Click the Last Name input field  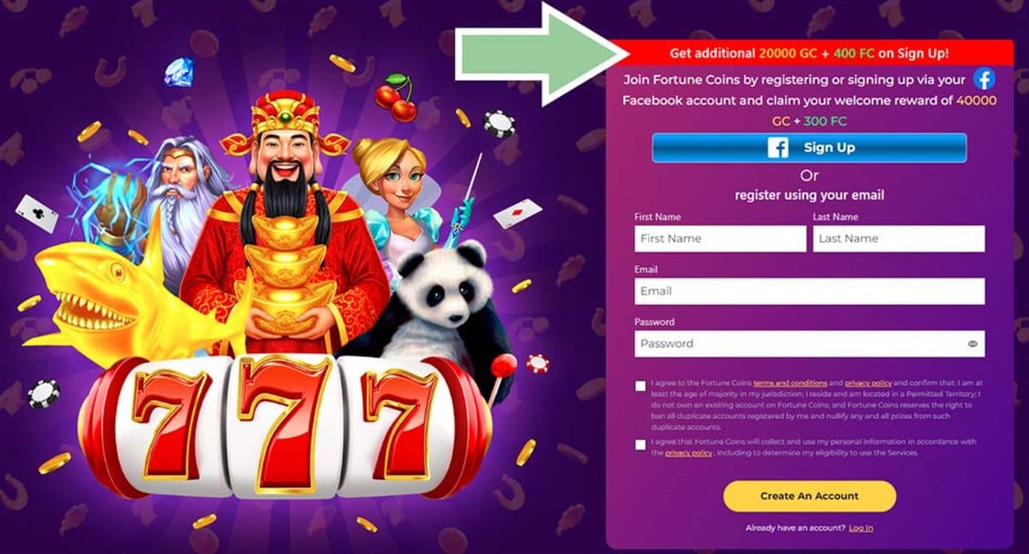[899, 238]
